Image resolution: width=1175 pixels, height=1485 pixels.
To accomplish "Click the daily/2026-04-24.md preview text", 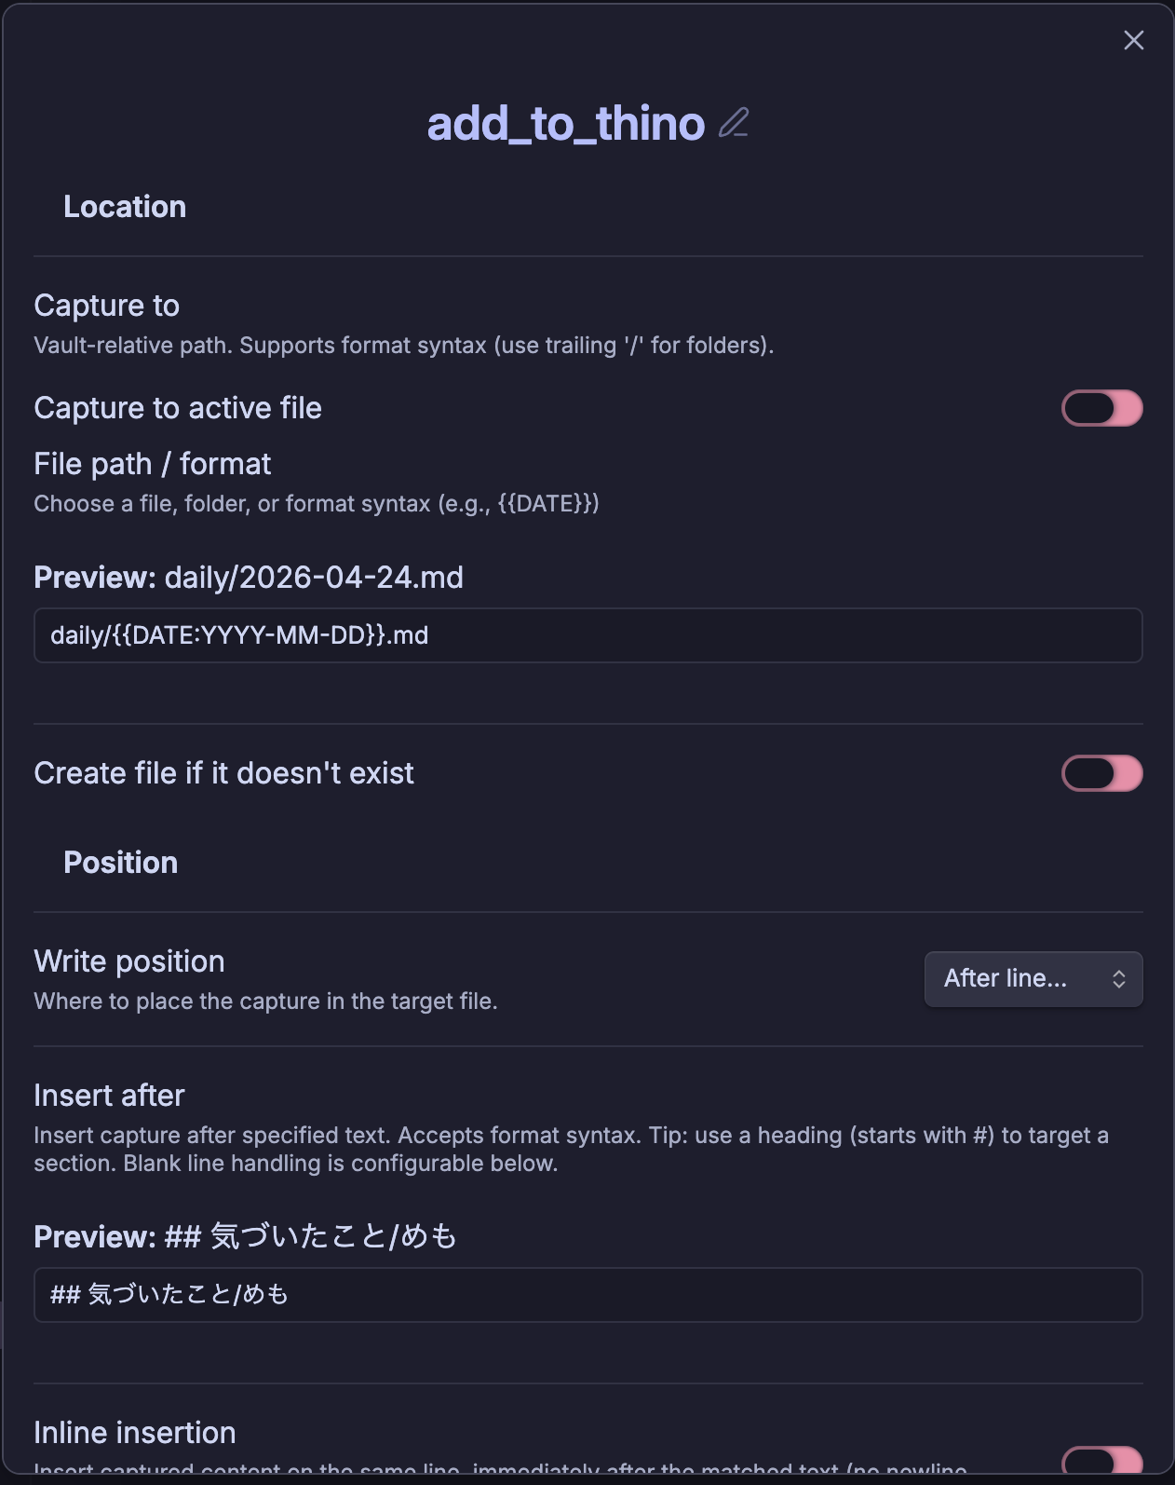I will coord(314,578).
